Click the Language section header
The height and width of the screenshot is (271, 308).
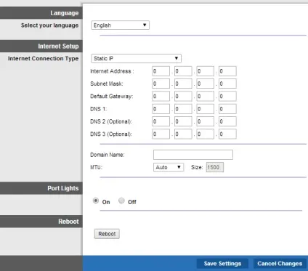click(41, 13)
